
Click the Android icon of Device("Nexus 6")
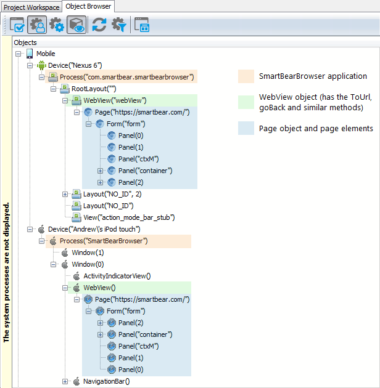coord(41,65)
